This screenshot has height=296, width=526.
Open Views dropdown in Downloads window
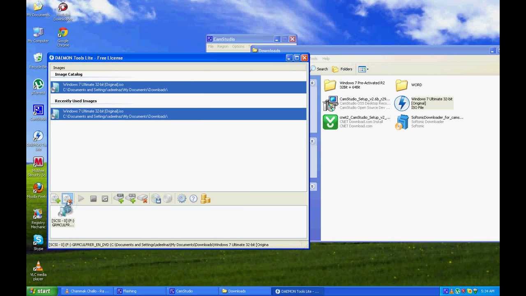363,69
